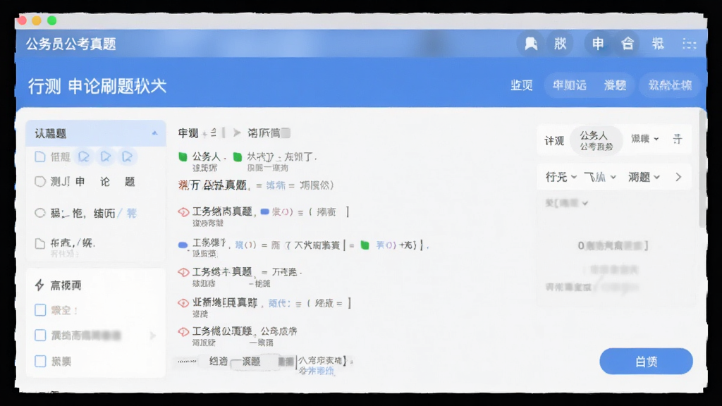Select the round radio button on the row with blue text

click(40, 213)
